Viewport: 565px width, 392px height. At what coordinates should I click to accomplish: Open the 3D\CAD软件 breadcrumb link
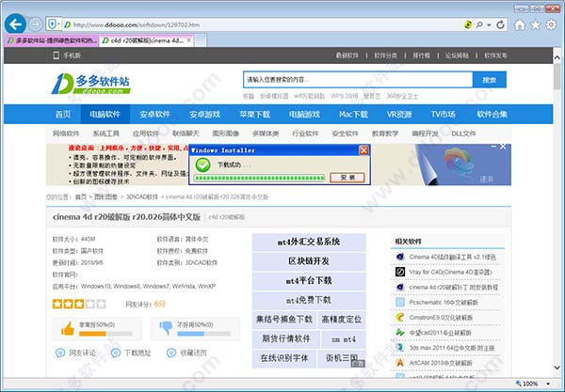142,197
